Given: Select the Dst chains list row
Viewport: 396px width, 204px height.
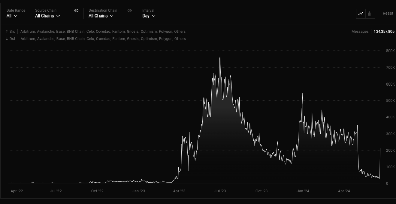Looking at the screenshot, I should [x=103, y=39].
